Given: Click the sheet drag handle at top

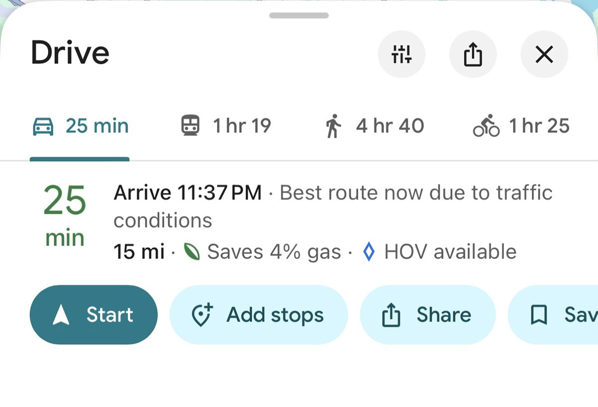Looking at the screenshot, I should coord(299,15).
